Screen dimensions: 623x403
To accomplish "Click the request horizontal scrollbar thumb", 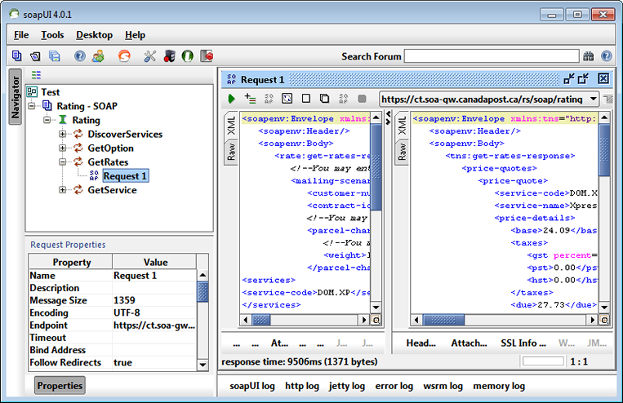I will click(261, 320).
